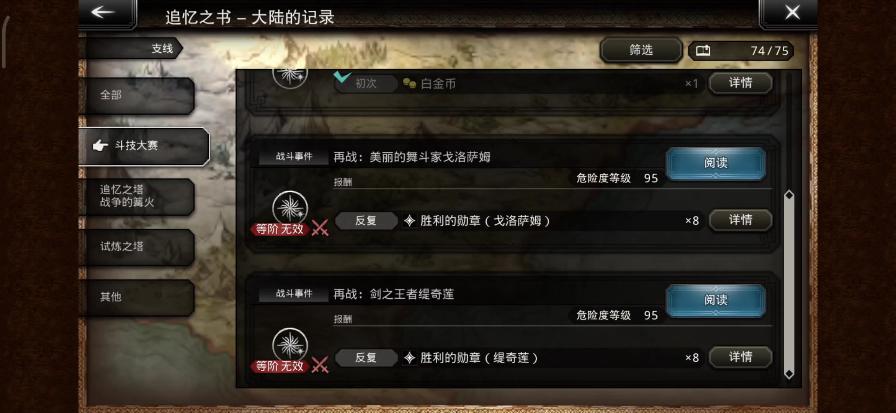Open 详情 for the 白金币 reward

click(740, 83)
